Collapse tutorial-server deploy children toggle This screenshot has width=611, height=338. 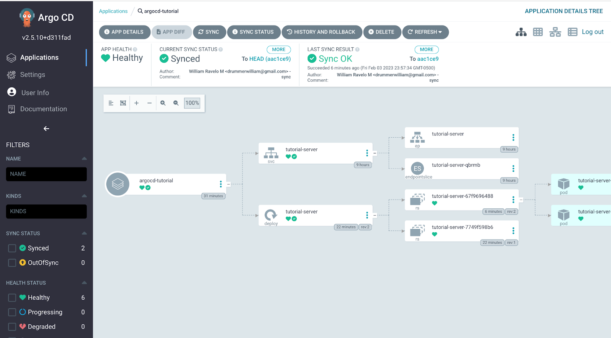pyautogui.click(x=375, y=215)
